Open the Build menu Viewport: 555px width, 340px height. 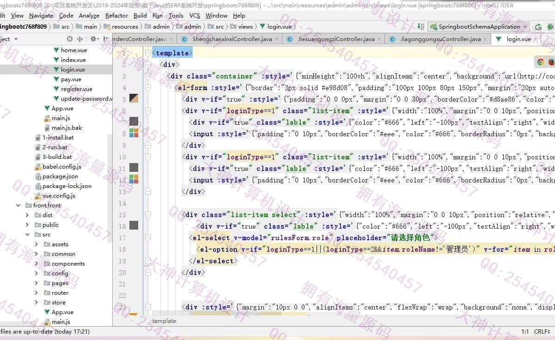(140, 15)
